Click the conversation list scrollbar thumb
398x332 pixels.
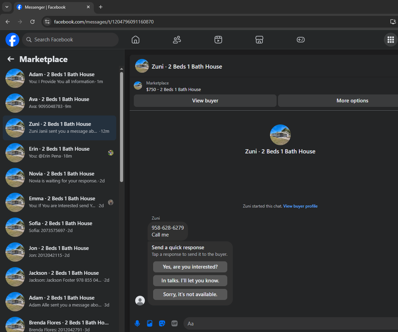coord(122,127)
